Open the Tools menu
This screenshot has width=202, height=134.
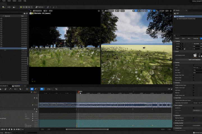pos(4,1)
